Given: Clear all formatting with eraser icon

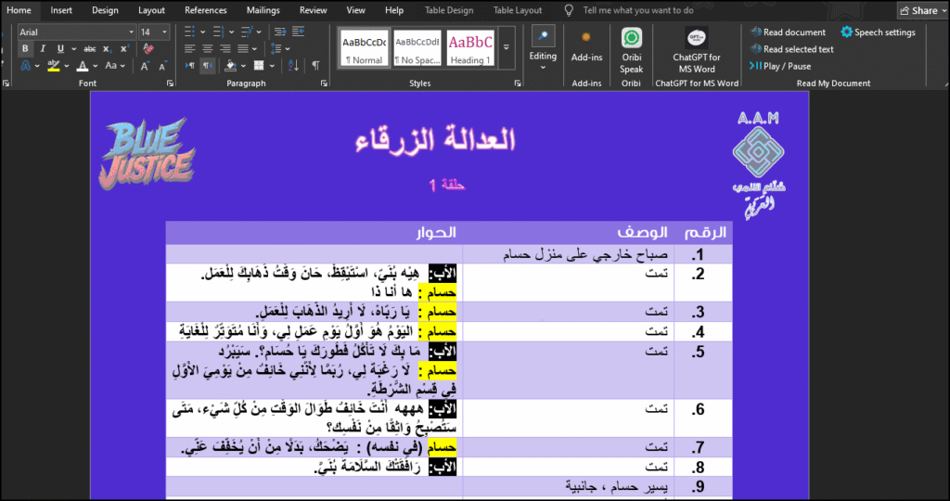Looking at the screenshot, I should click(148, 48).
